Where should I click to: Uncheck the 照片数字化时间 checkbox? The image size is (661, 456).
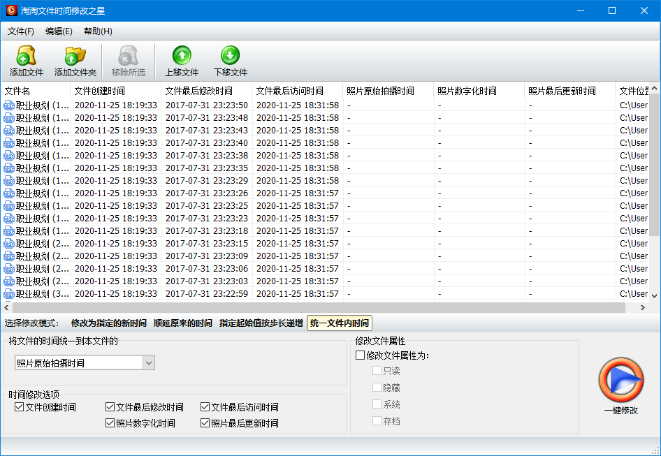pyautogui.click(x=110, y=422)
